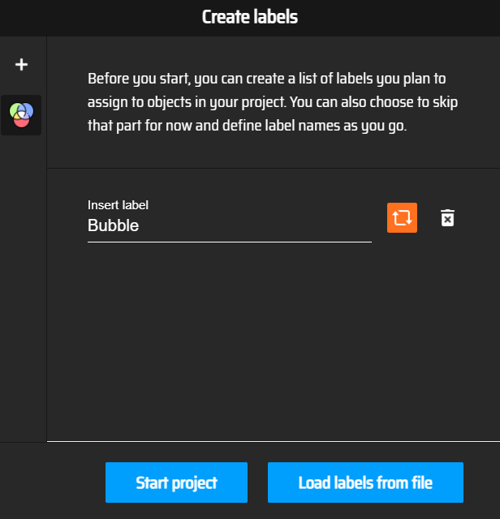
Task: Click the small Insert label caption text
Action: tap(118, 205)
